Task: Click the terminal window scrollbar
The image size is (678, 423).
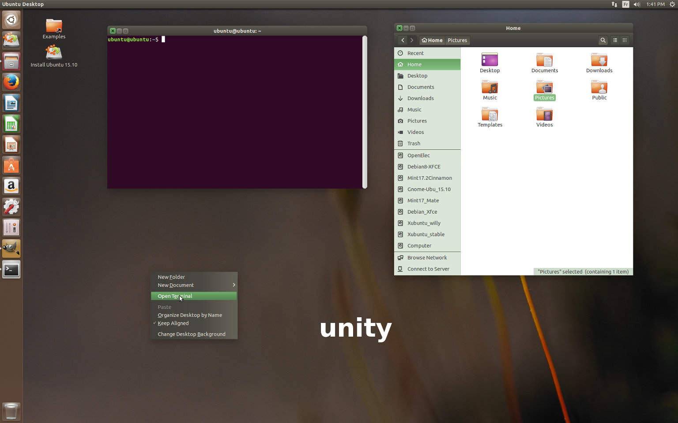Action: coord(365,112)
